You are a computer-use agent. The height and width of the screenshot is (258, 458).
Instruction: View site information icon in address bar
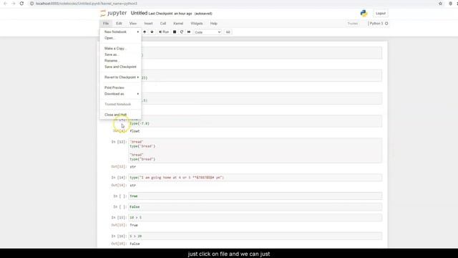click(31, 4)
